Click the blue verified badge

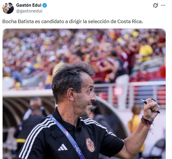tap(45, 5)
